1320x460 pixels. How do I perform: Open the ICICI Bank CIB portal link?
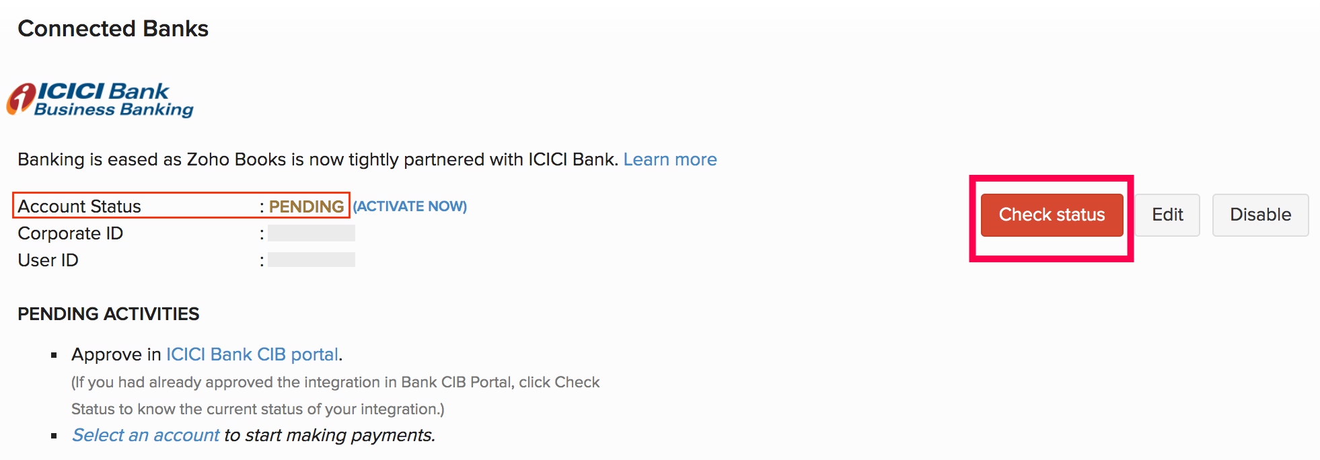[252, 354]
